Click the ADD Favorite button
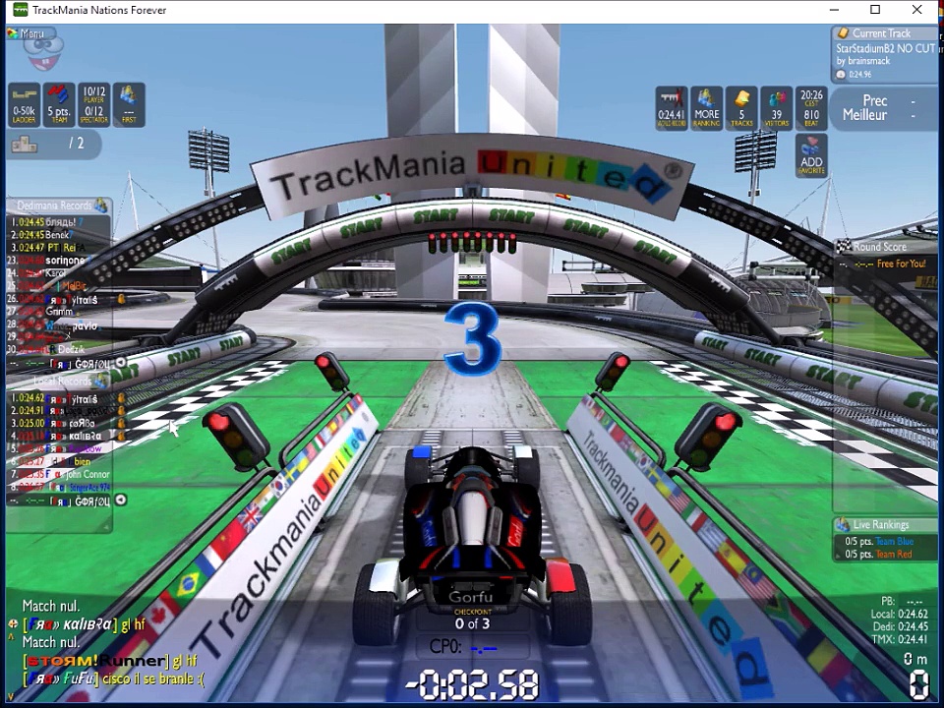Screen dimensions: 944x708 811,156
